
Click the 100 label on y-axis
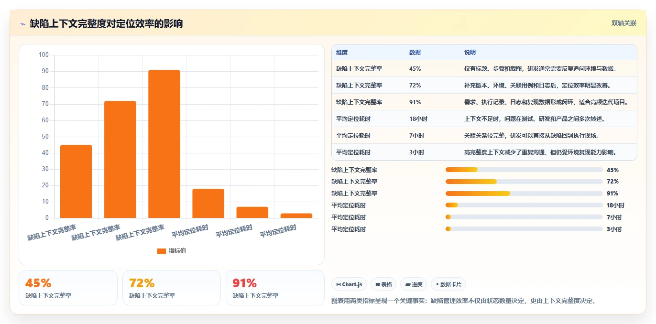click(44, 55)
